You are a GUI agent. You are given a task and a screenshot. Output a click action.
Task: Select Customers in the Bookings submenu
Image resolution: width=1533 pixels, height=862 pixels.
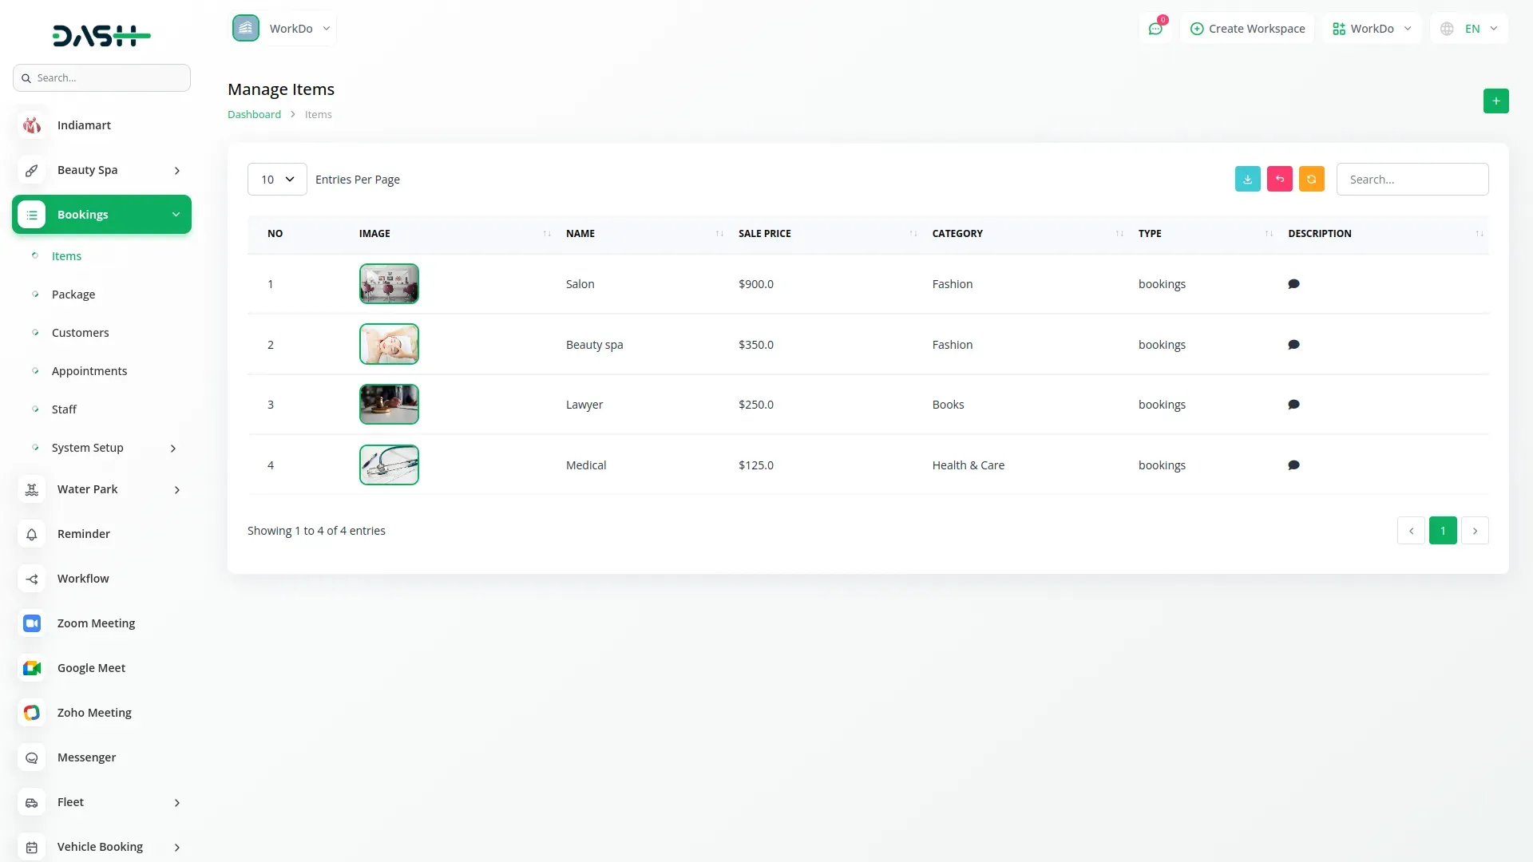80,333
